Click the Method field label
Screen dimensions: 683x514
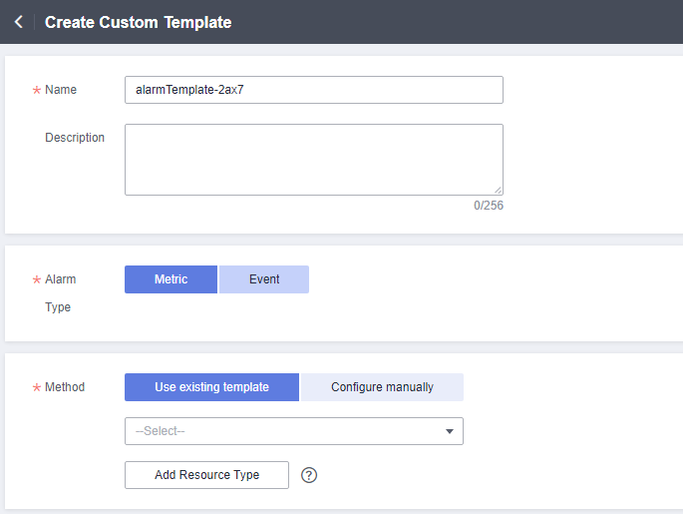tap(65, 387)
